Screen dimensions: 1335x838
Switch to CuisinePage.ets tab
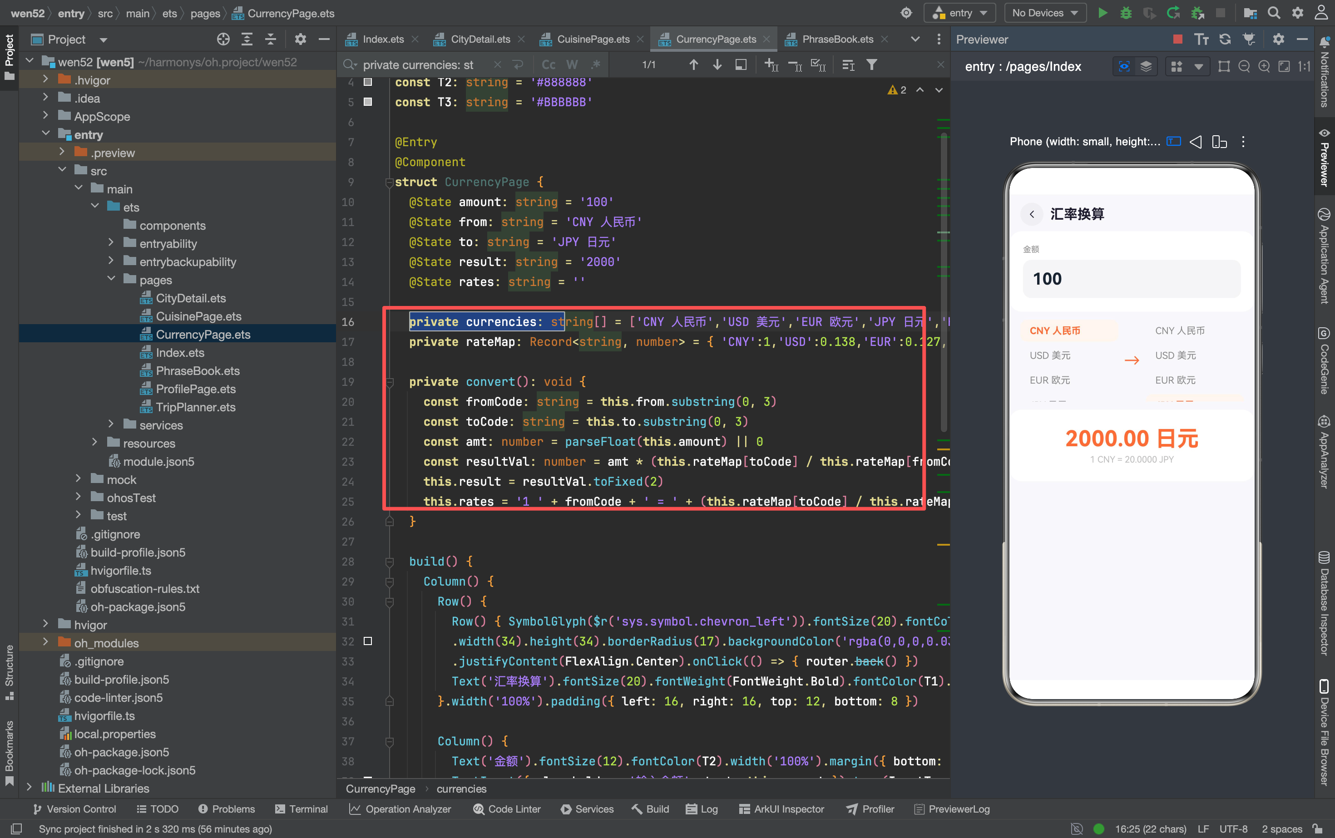593,39
